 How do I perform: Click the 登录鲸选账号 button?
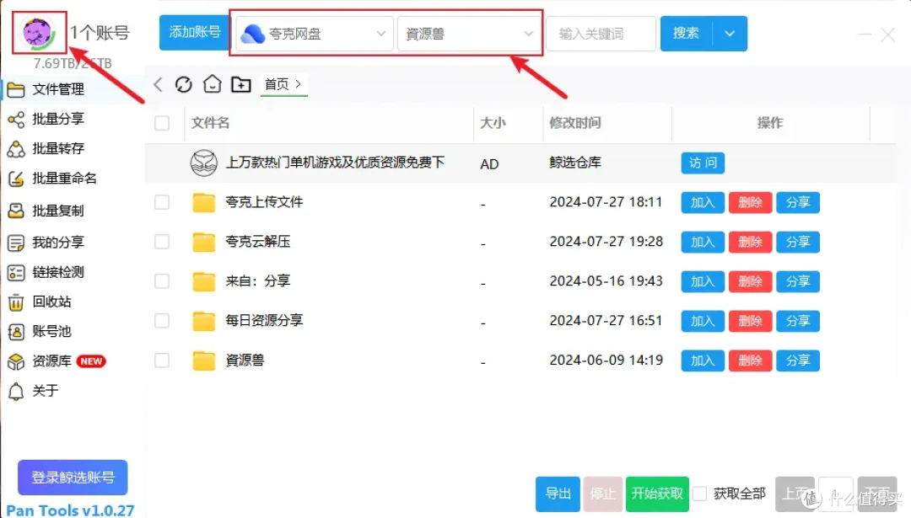coord(73,478)
